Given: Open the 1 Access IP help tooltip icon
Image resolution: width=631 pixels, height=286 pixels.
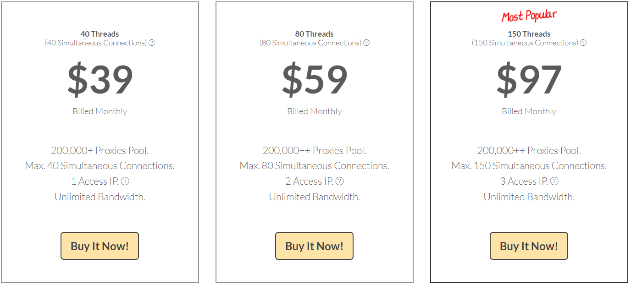Looking at the screenshot, I should point(125,181).
